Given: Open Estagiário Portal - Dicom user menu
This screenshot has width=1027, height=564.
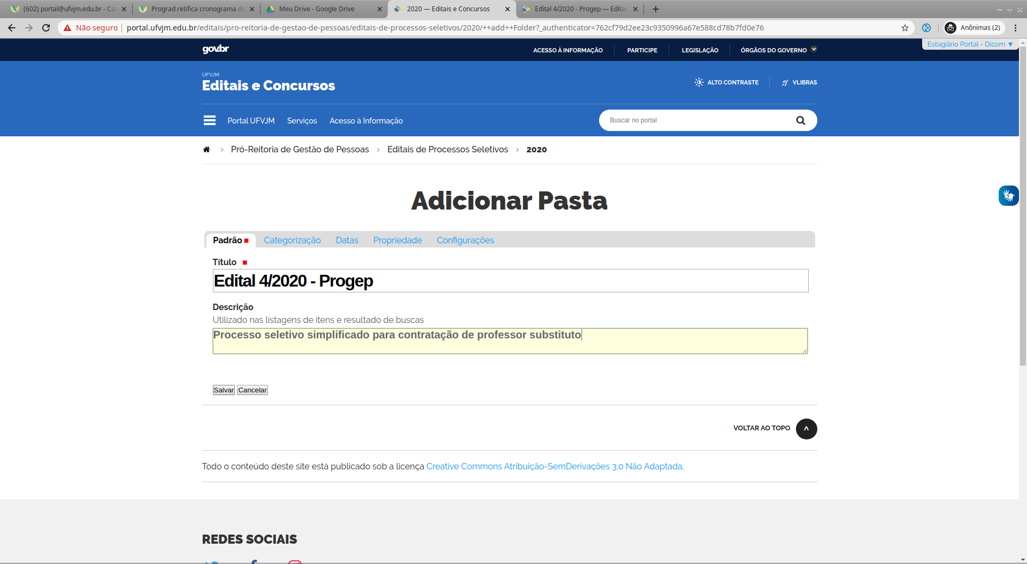Looking at the screenshot, I should coord(969,44).
